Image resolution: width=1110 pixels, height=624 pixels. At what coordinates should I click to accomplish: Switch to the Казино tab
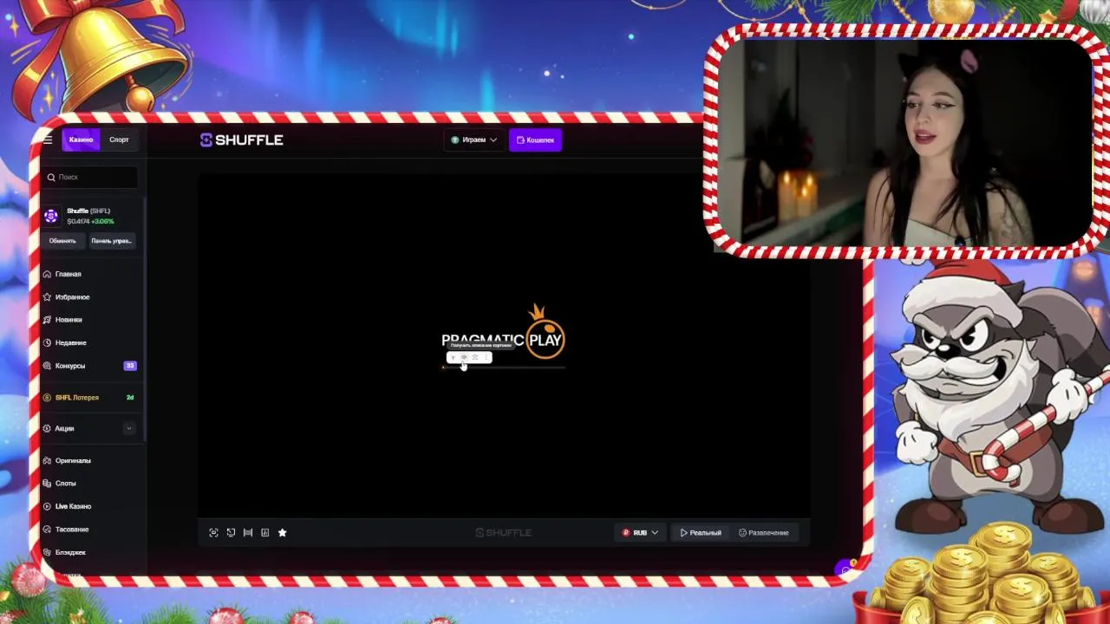81,140
